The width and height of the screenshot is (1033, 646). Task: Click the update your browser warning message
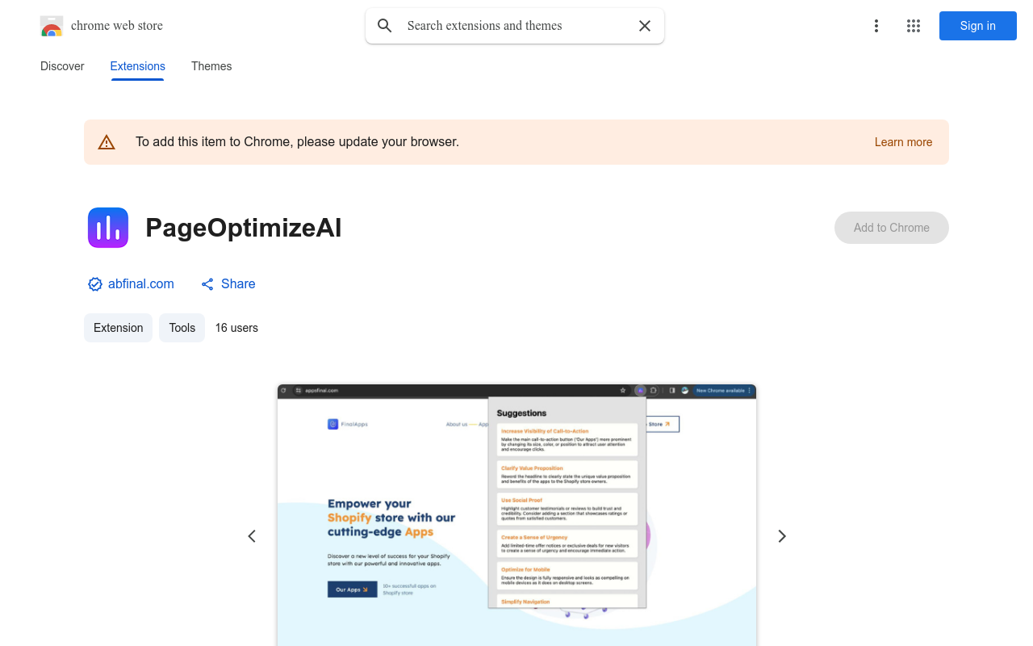click(297, 142)
